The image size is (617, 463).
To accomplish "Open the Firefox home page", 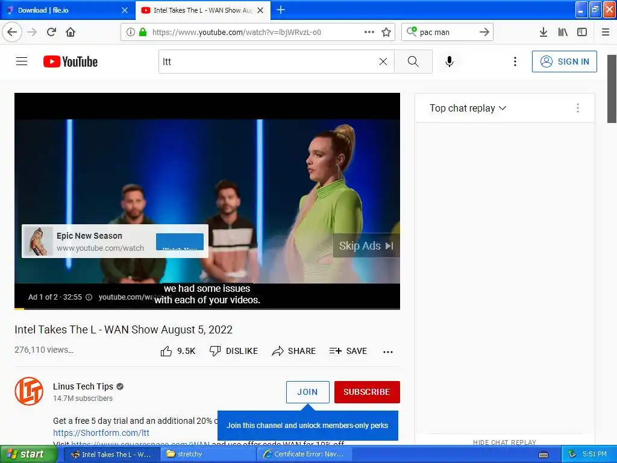I will tap(70, 32).
